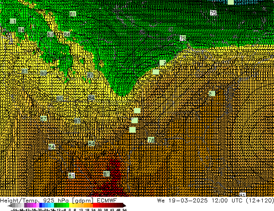
Task: Click the 78 contour label
Action: click(151, 140)
